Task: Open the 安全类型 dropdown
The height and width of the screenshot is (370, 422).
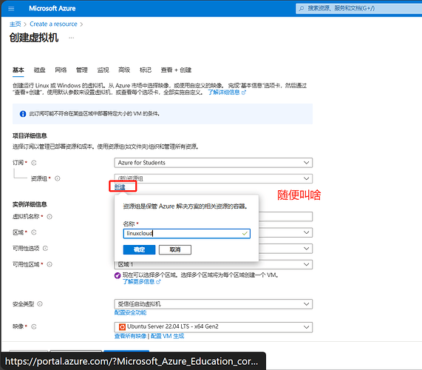Action: [x=213, y=304]
